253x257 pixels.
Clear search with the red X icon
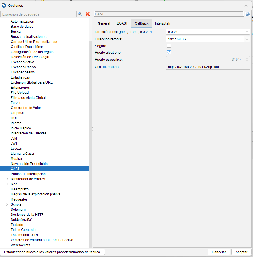pyautogui.click(x=88, y=14)
